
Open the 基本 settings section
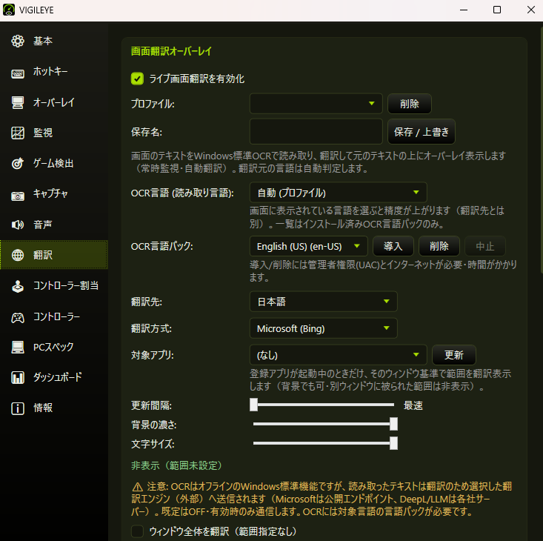click(x=54, y=42)
